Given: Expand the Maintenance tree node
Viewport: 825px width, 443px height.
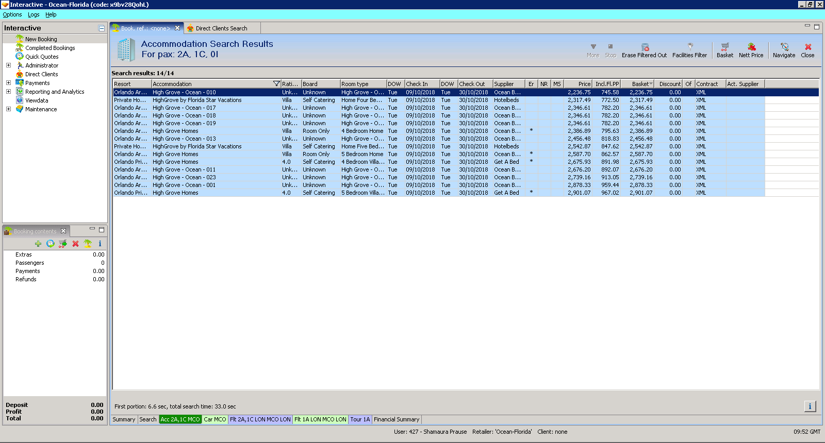Looking at the screenshot, I should pos(8,109).
